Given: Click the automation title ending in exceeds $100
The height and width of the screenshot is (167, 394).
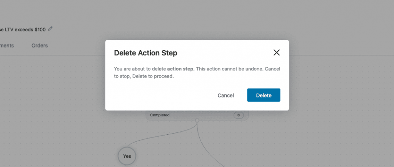Looking at the screenshot, I should (x=23, y=30).
